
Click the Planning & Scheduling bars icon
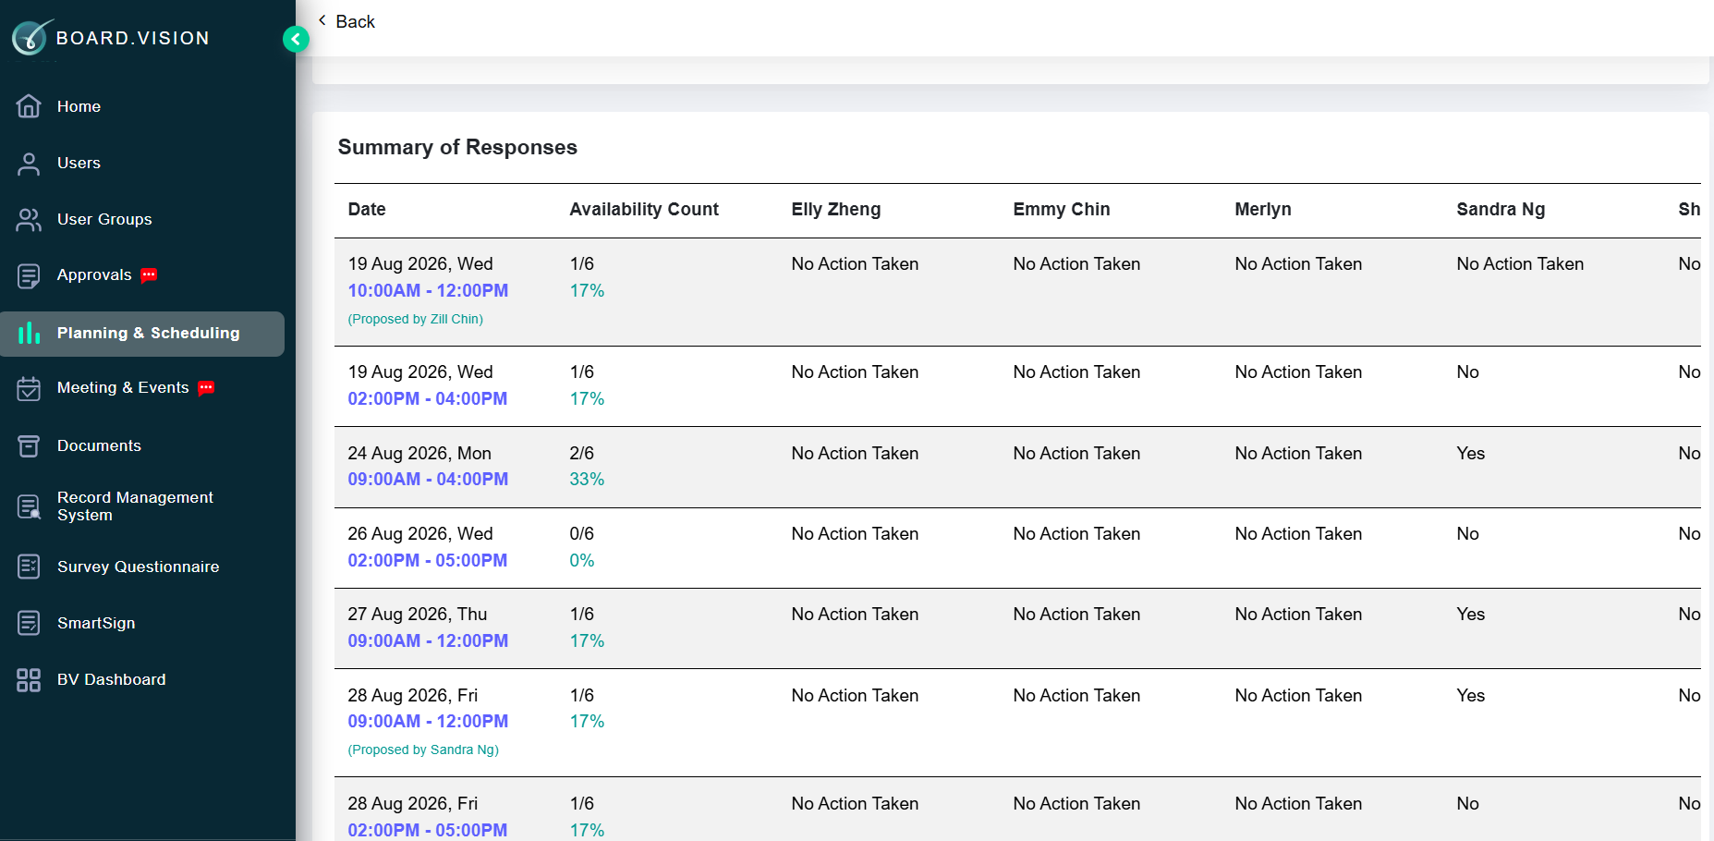[x=29, y=333]
